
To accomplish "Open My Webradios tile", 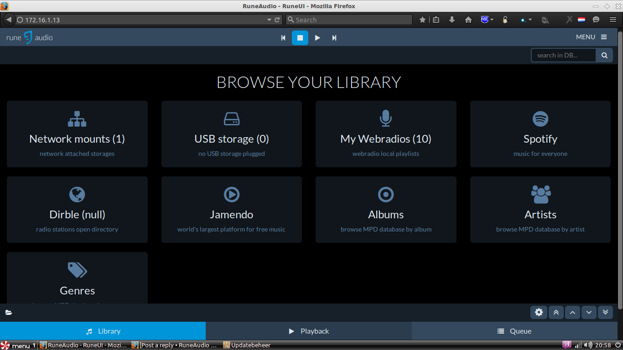I will tap(386, 134).
